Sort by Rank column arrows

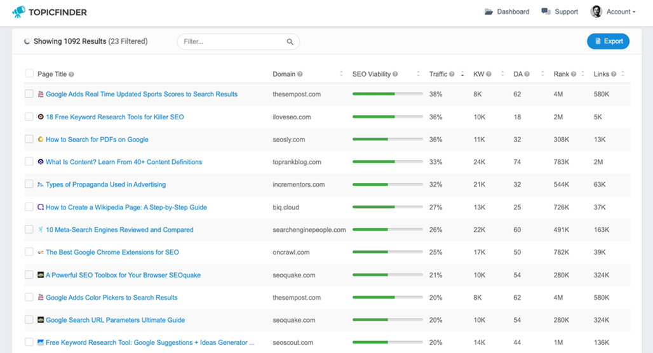coord(582,74)
